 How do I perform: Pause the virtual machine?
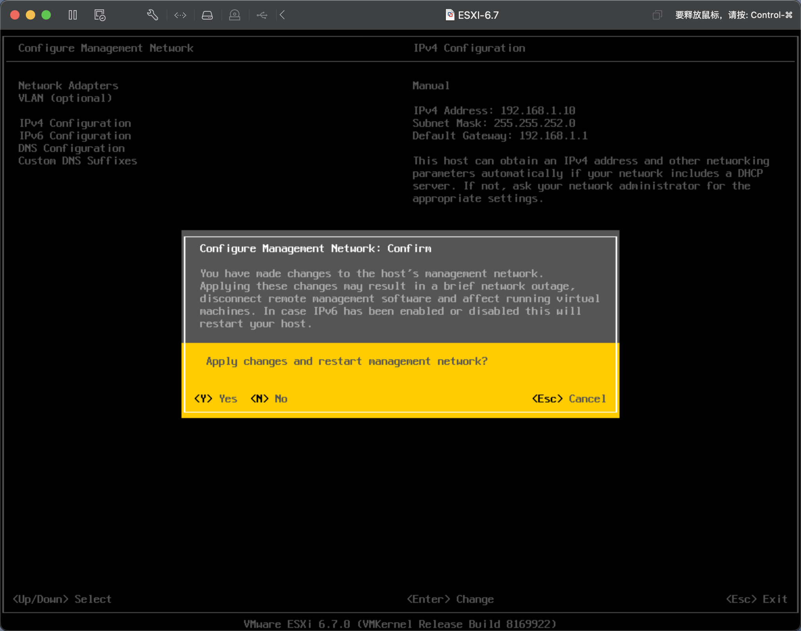(73, 15)
